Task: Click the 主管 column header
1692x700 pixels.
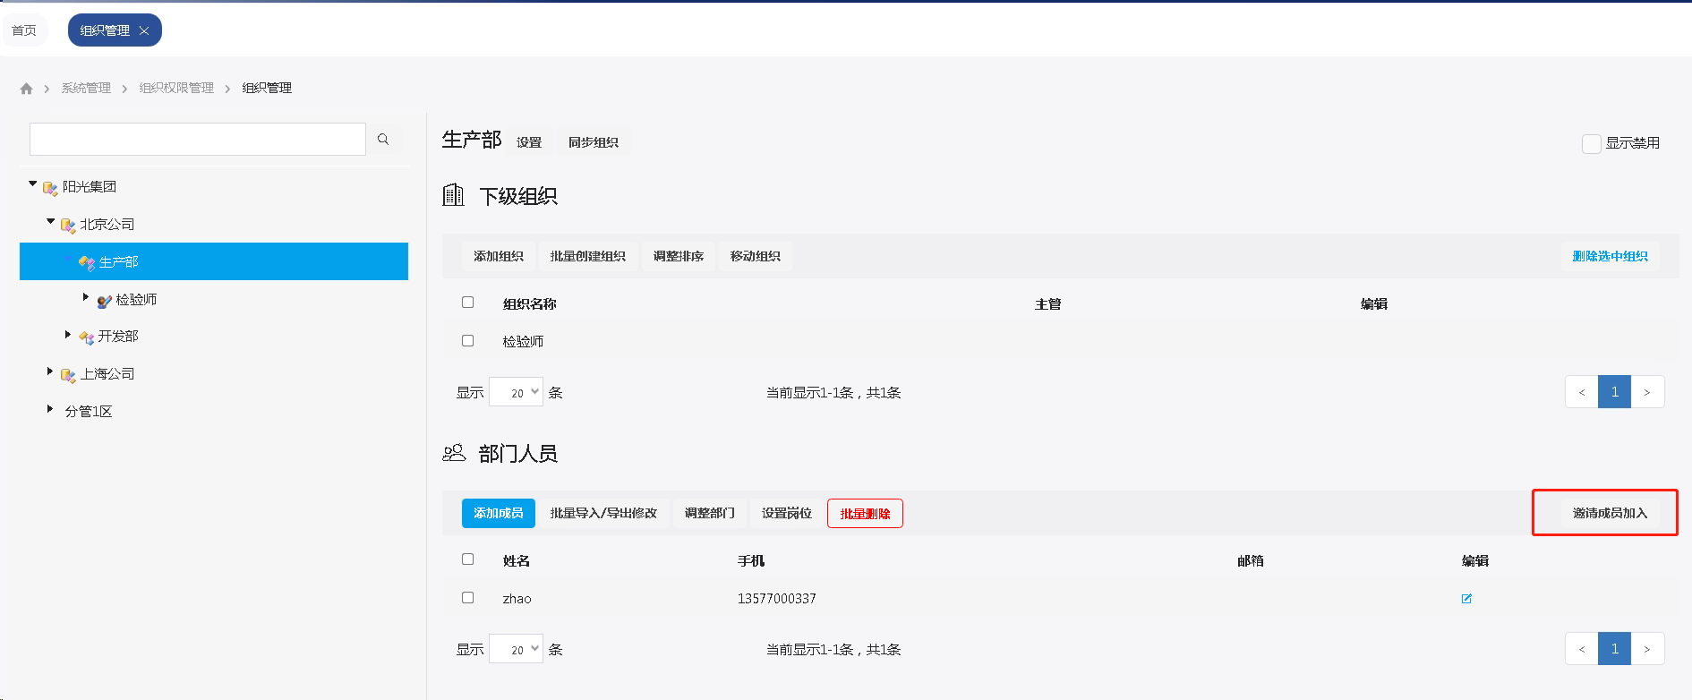Action: (1048, 304)
